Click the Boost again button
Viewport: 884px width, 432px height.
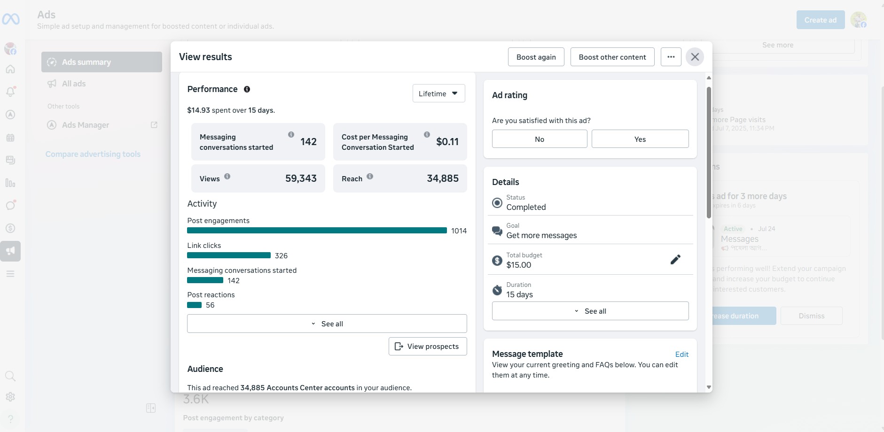pyautogui.click(x=536, y=57)
